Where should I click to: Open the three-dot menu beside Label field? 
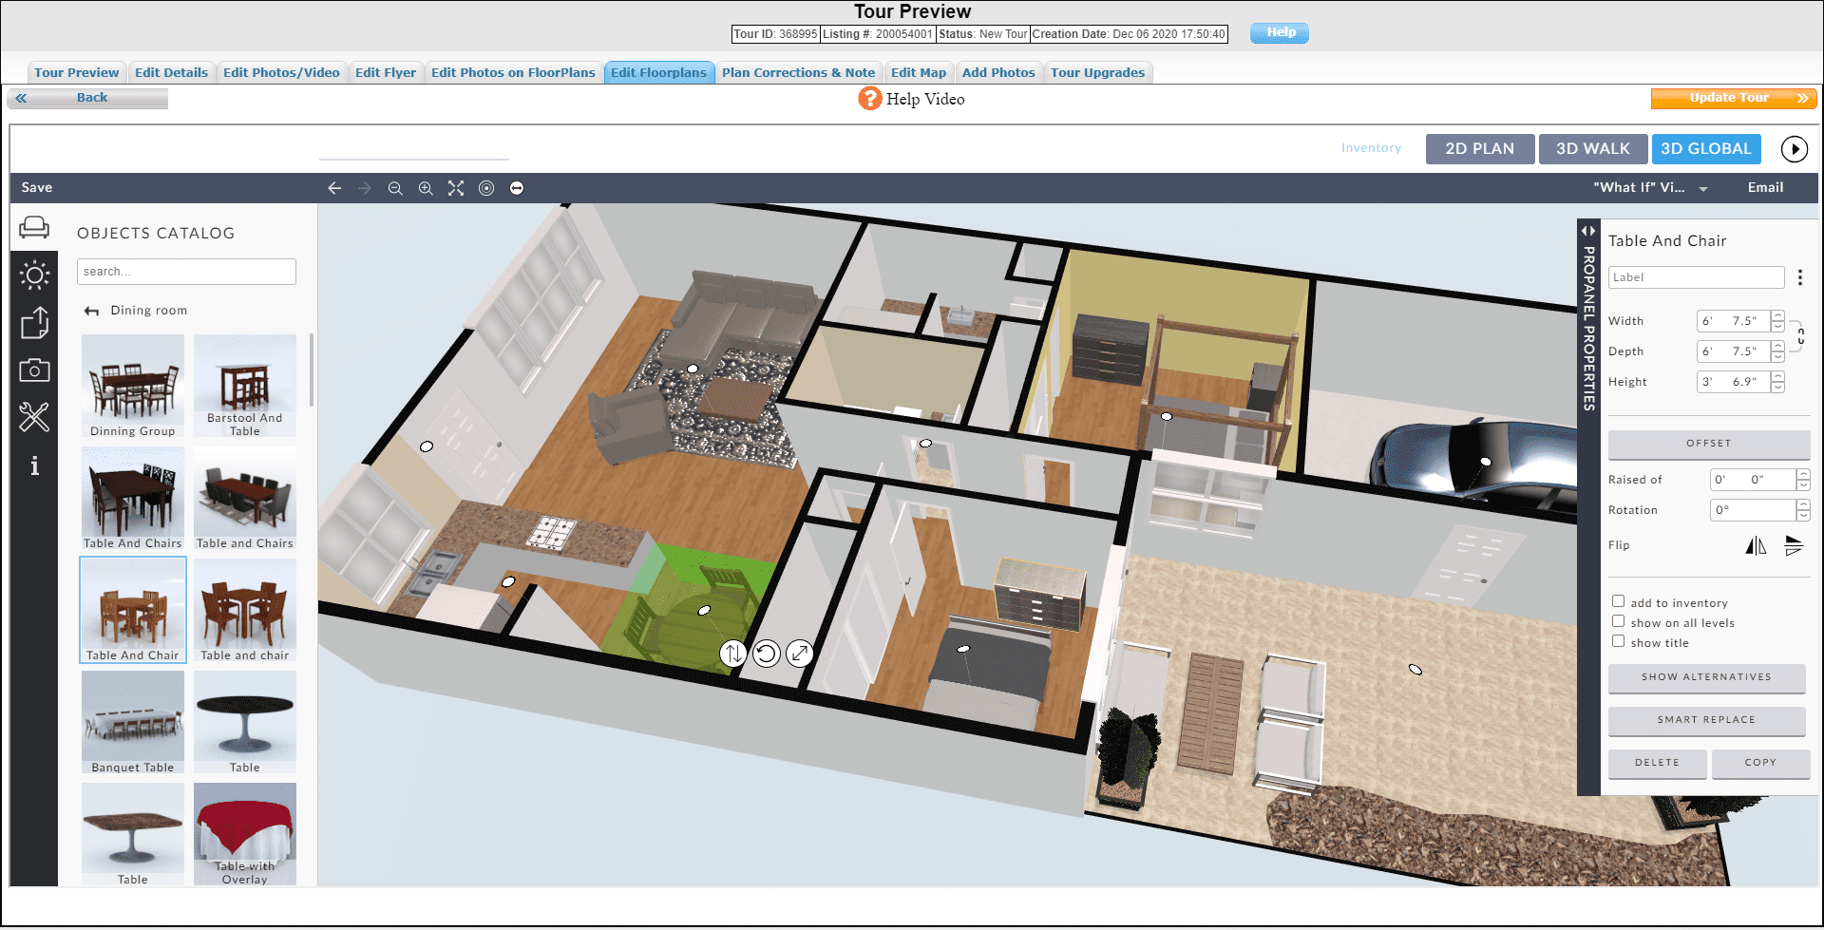[1799, 277]
